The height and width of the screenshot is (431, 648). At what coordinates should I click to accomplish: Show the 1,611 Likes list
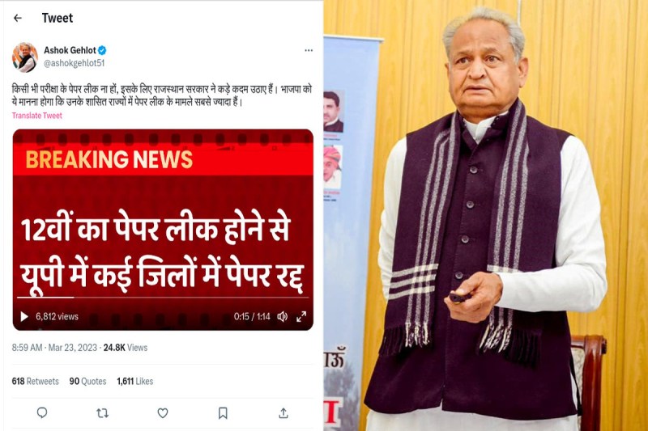(x=134, y=381)
